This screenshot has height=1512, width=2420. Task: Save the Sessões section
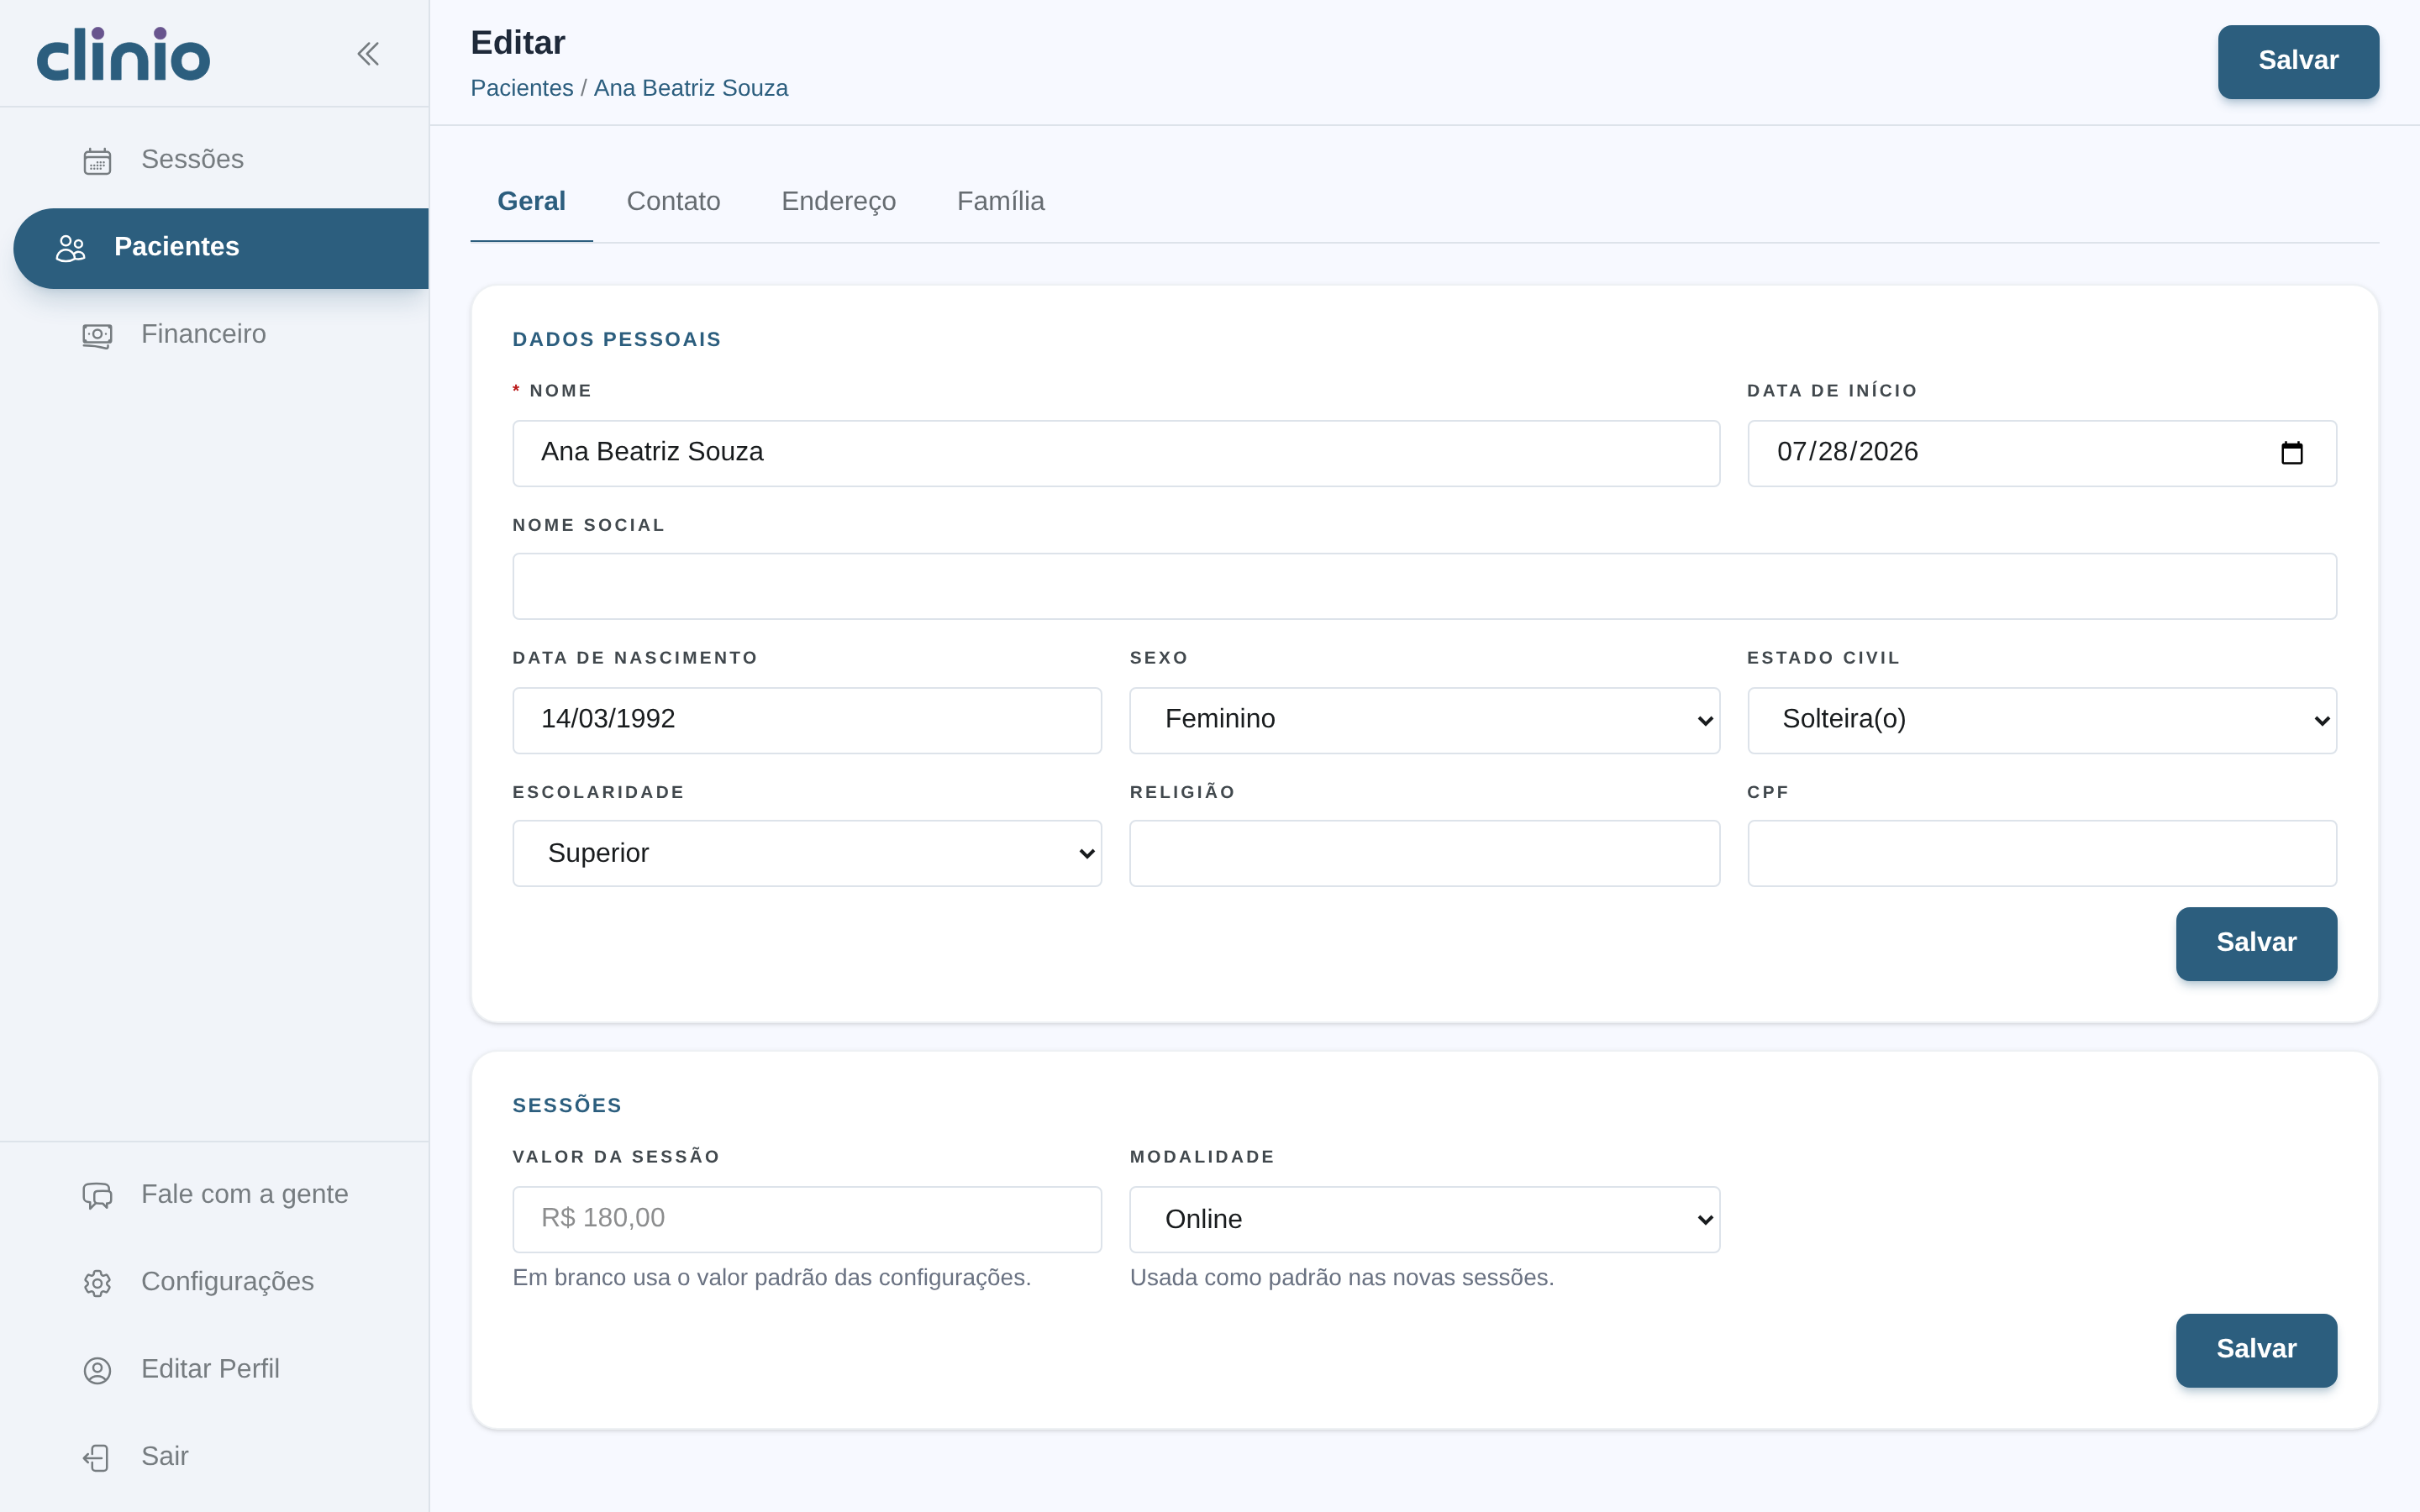[x=2256, y=1349]
